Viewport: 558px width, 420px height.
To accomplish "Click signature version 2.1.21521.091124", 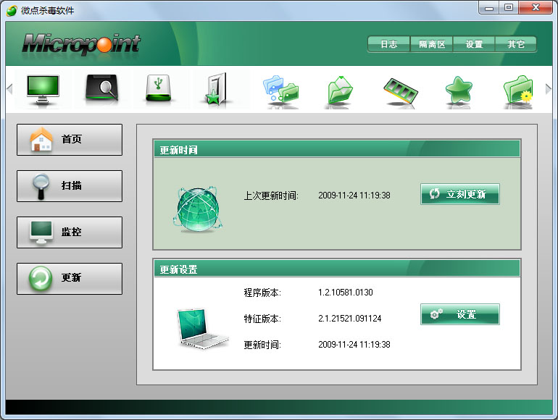I will coord(350,319).
